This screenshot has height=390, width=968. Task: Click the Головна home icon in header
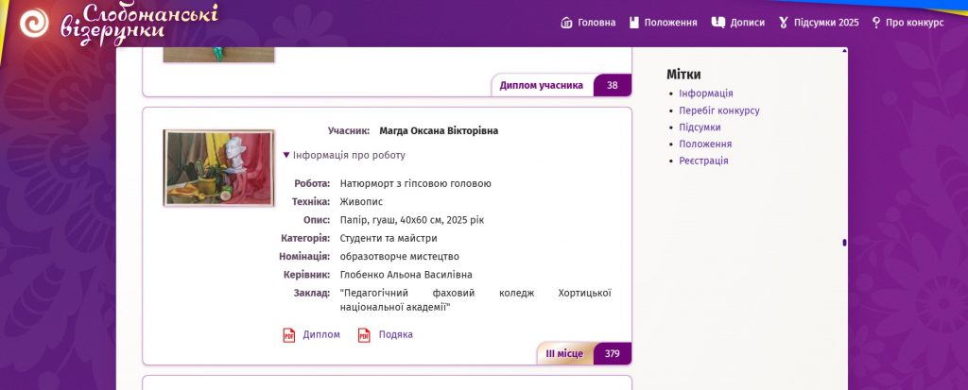tap(566, 23)
